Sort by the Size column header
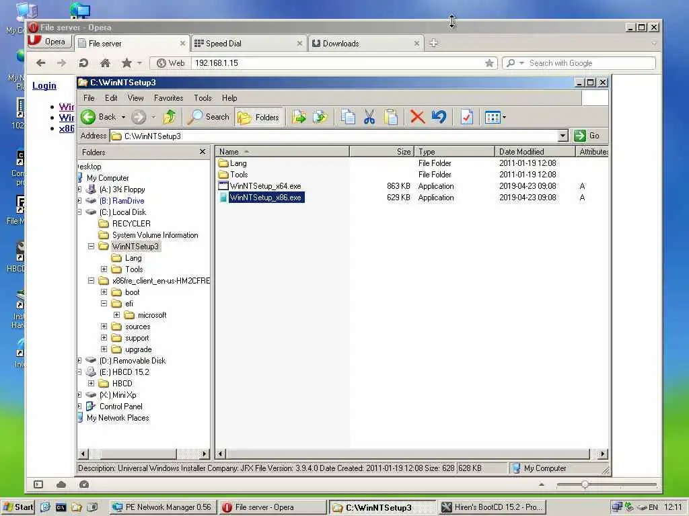The image size is (689, 516). pos(382,152)
